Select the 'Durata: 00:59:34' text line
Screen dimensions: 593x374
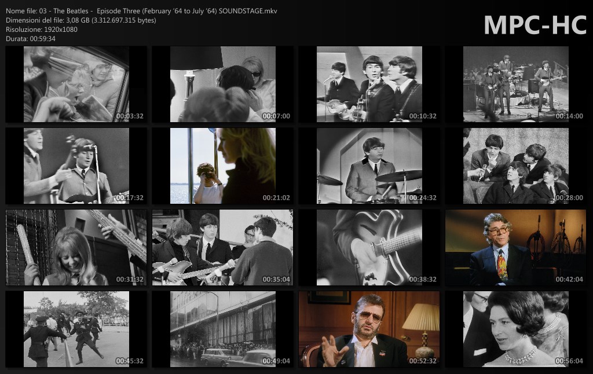click(31, 38)
